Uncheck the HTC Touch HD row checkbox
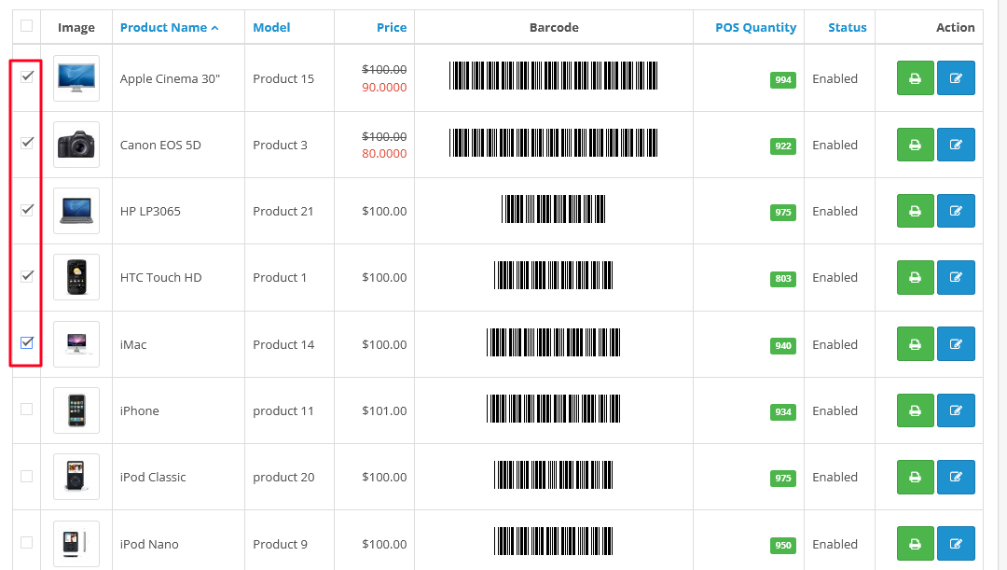 (26, 276)
